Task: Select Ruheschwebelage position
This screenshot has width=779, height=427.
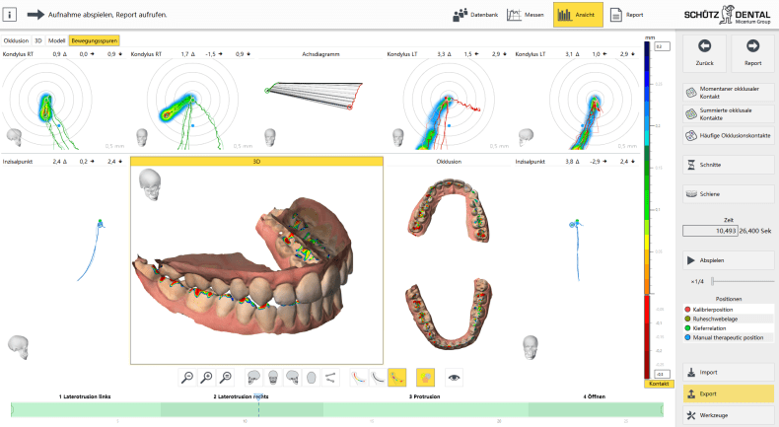Action: point(729,319)
